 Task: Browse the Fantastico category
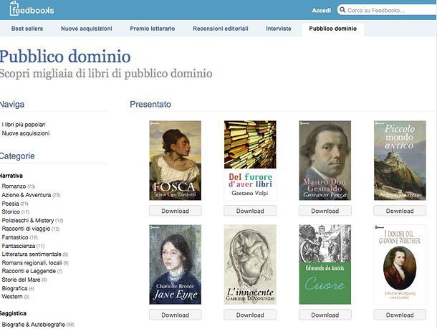click(x=15, y=237)
